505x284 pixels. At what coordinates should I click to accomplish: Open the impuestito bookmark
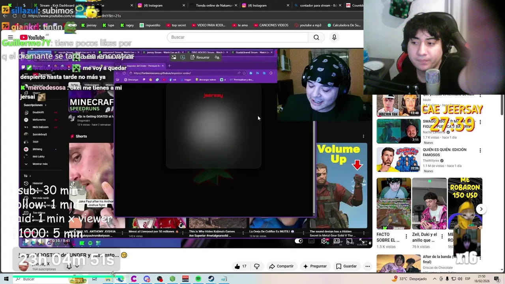(150, 25)
